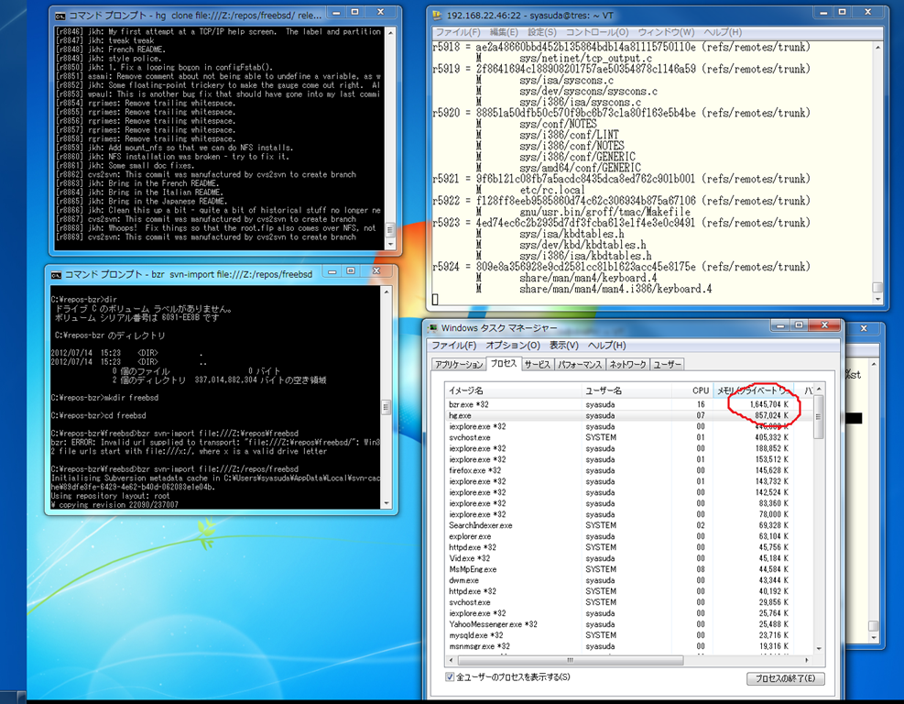Click the プロセスの終了(E) button
Screen dimensions: 904x704
[x=786, y=678]
